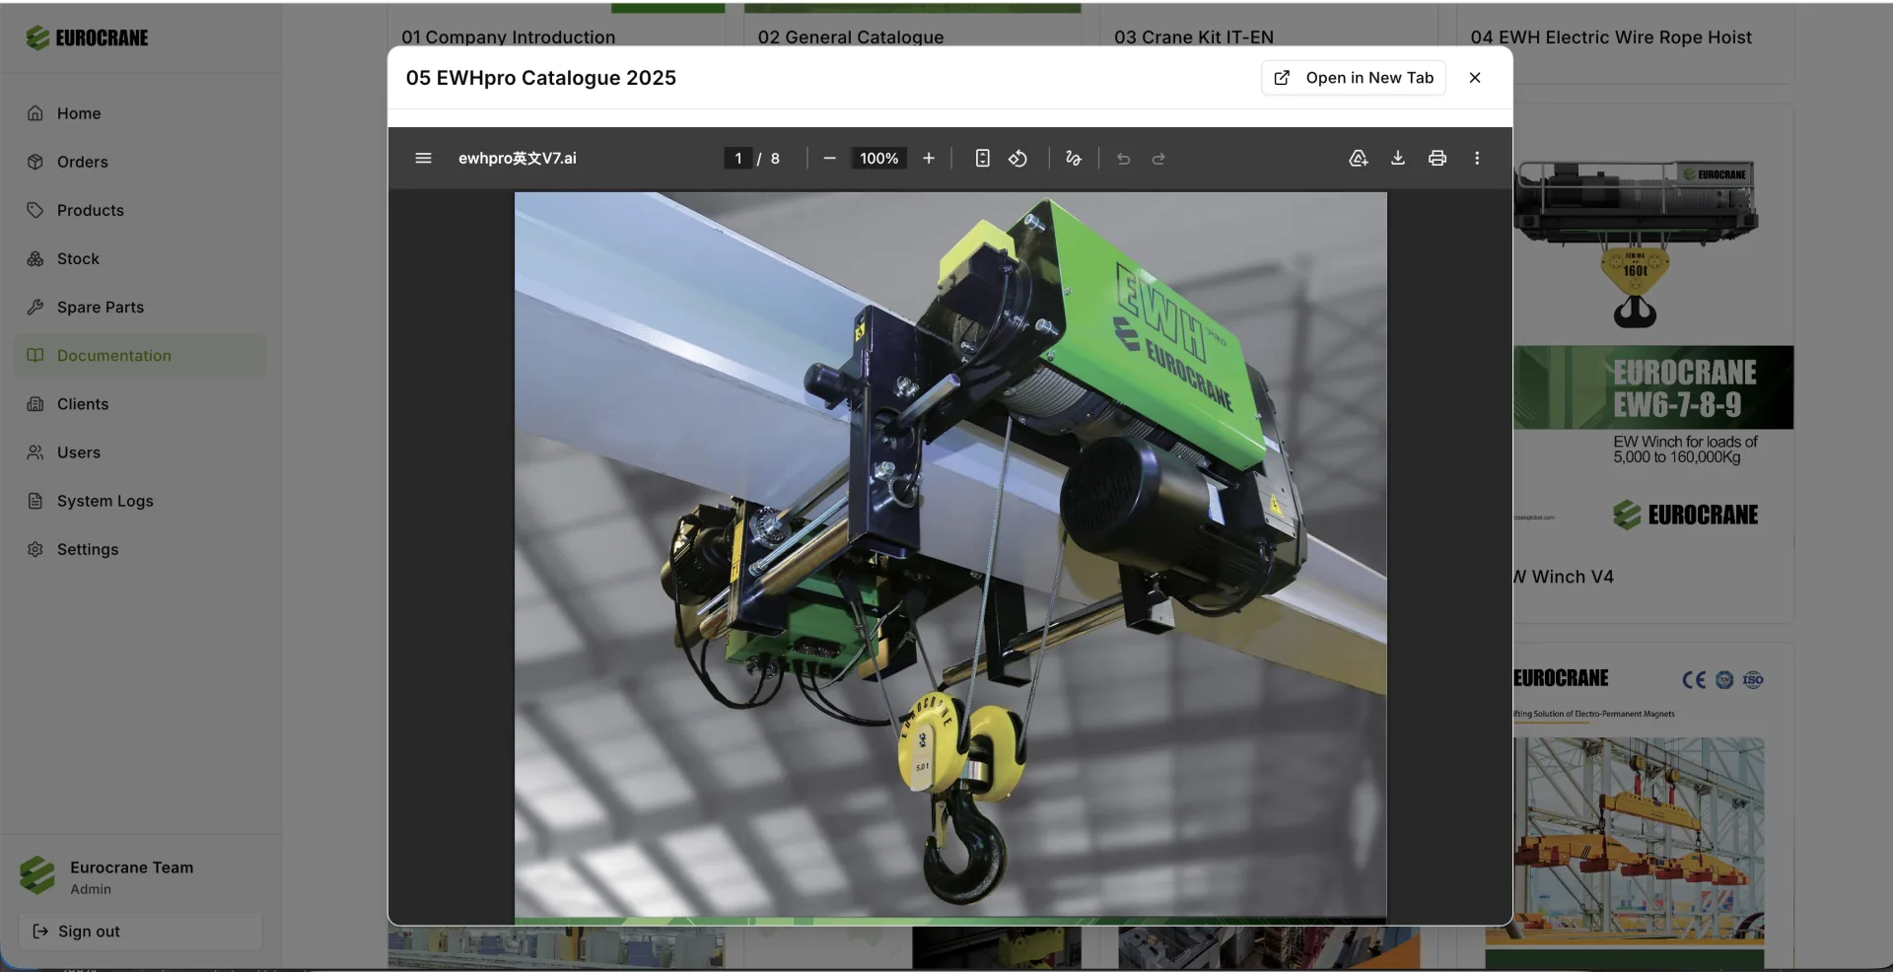Click the page number input field
This screenshot has width=1893, height=972.
click(x=737, y=158)
